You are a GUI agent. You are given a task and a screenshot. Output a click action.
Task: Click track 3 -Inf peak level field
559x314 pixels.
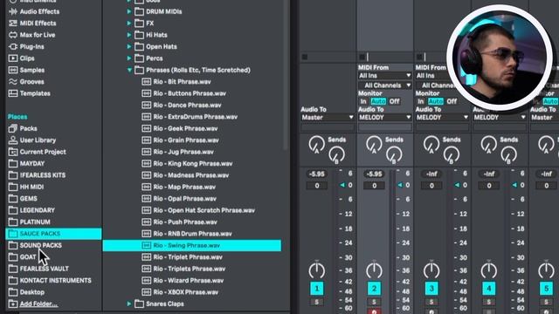point(431,174)
